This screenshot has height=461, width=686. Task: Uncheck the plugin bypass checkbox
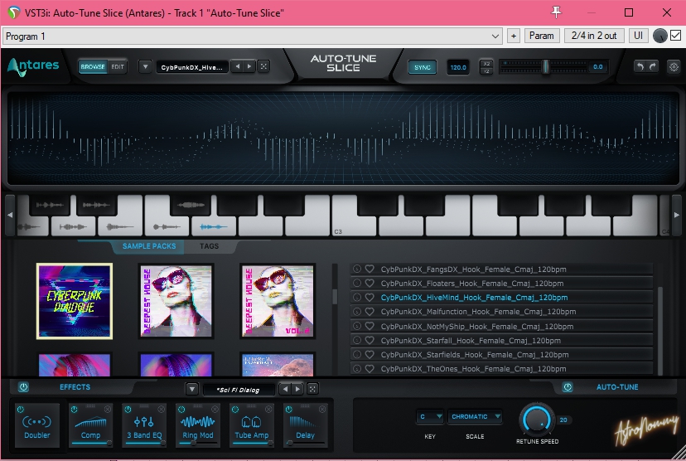pyautogui.click(x=675, y=36)
